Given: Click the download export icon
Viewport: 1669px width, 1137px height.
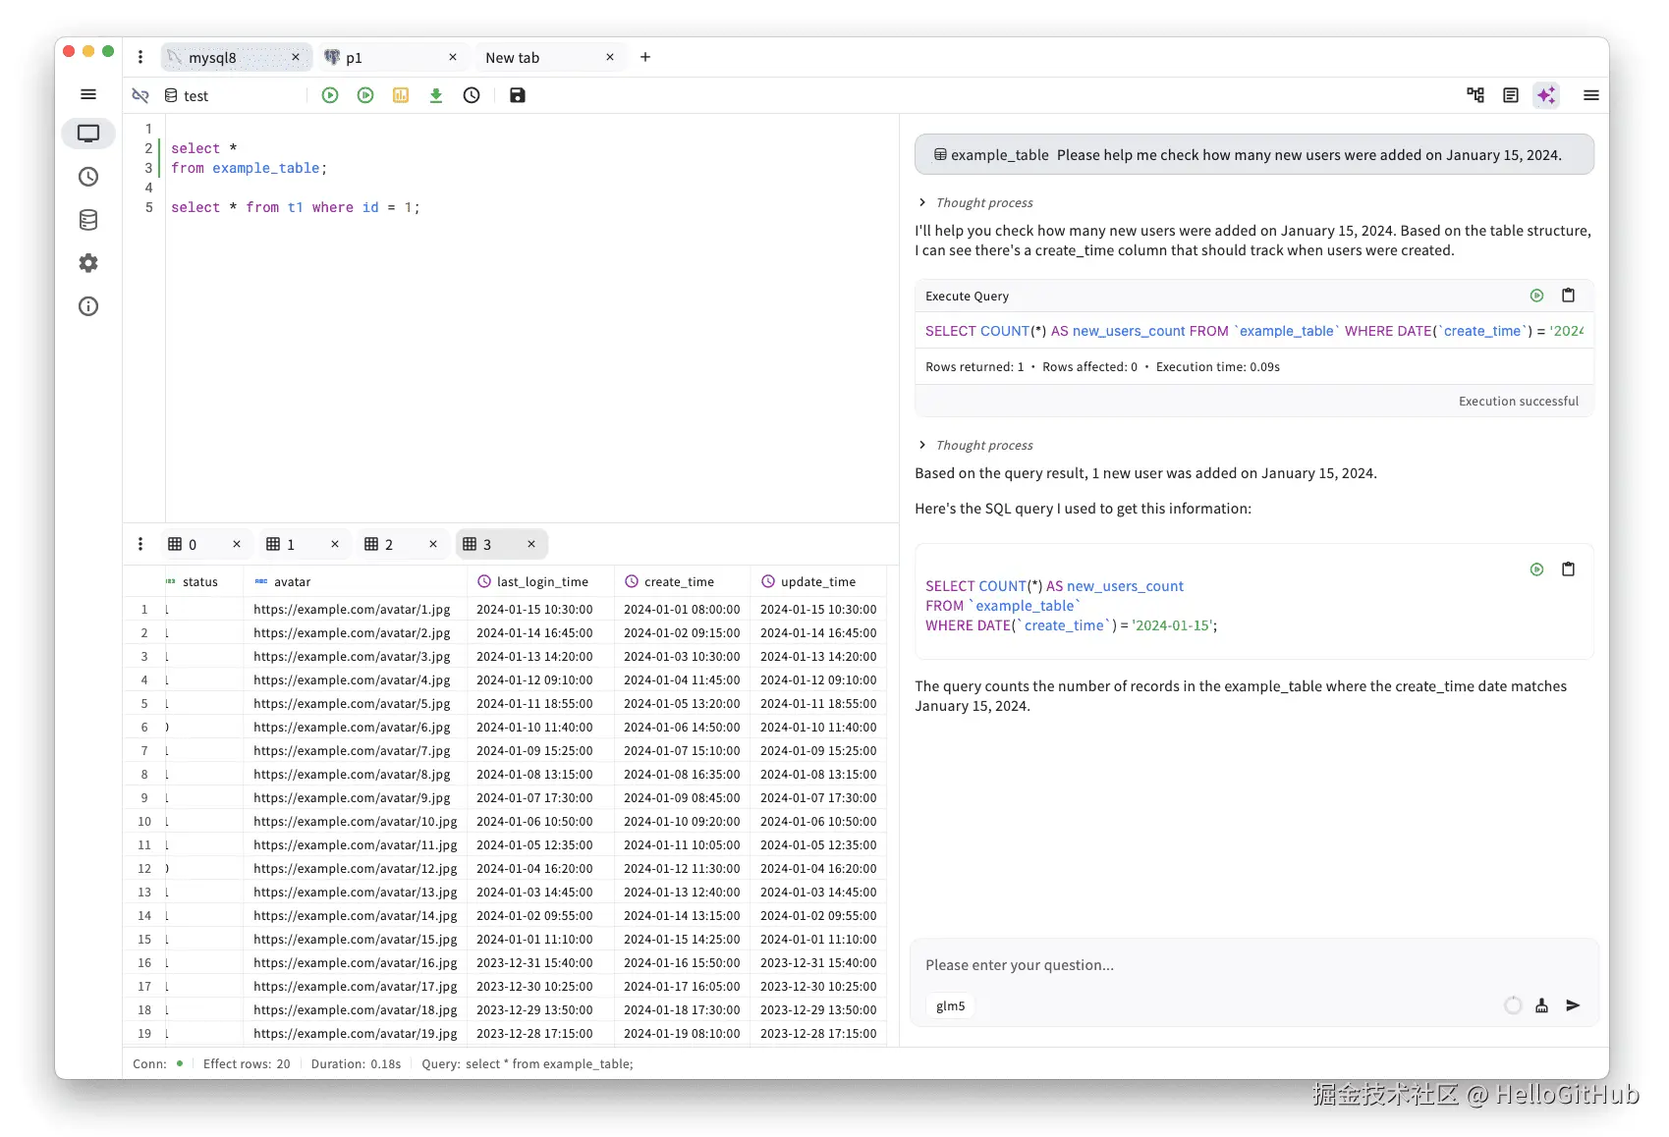Looking at the screenshot, I should (x=436, y=95).
